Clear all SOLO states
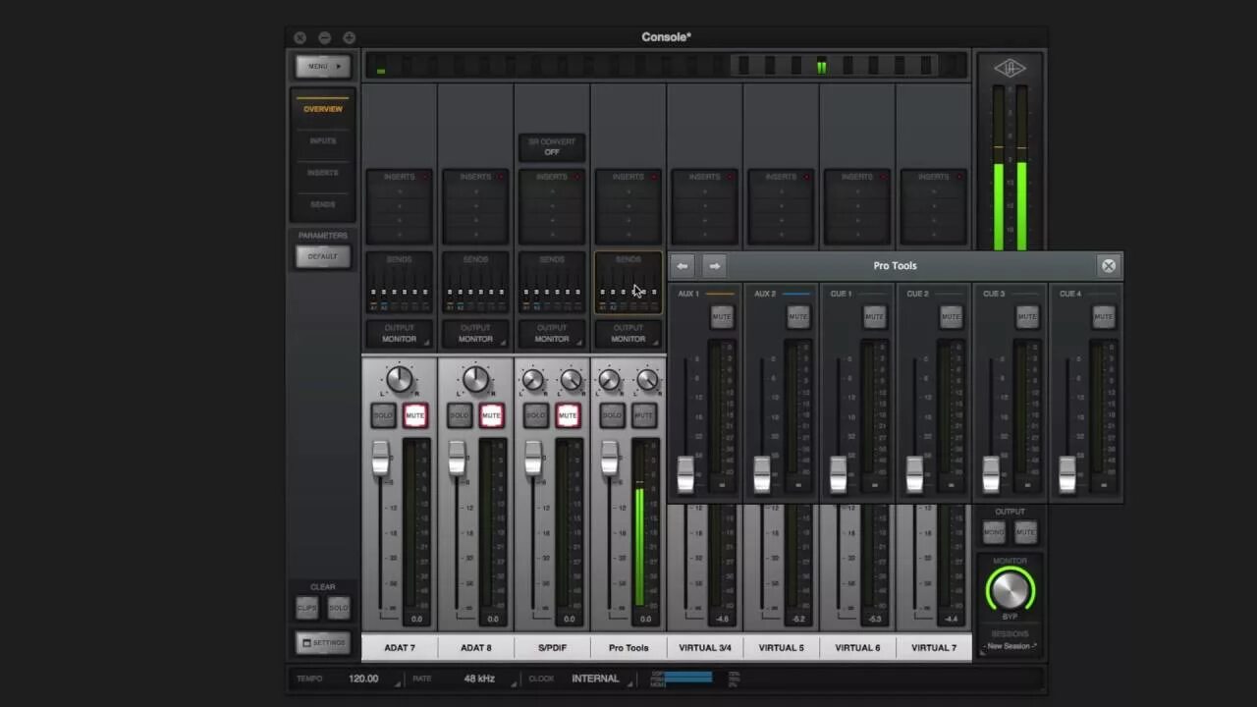1257x707 pixels. click(339, 608)
